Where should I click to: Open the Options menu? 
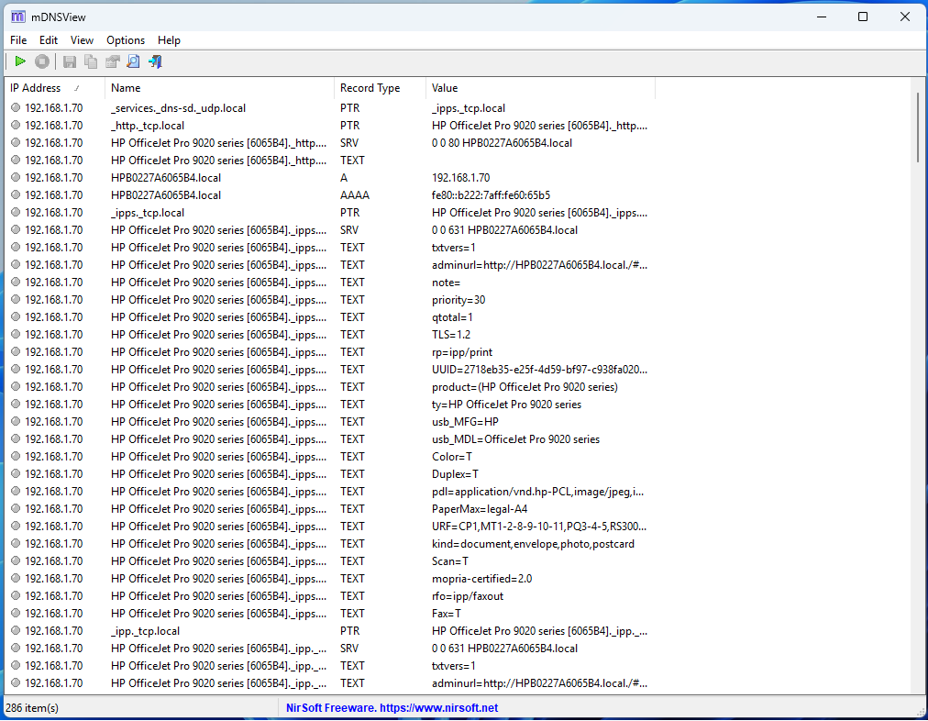pos(126,40)
